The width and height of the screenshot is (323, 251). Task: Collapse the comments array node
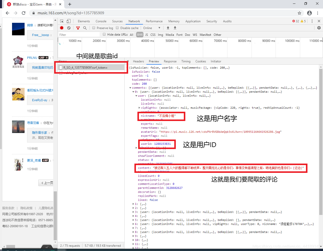tap(130, 88)
